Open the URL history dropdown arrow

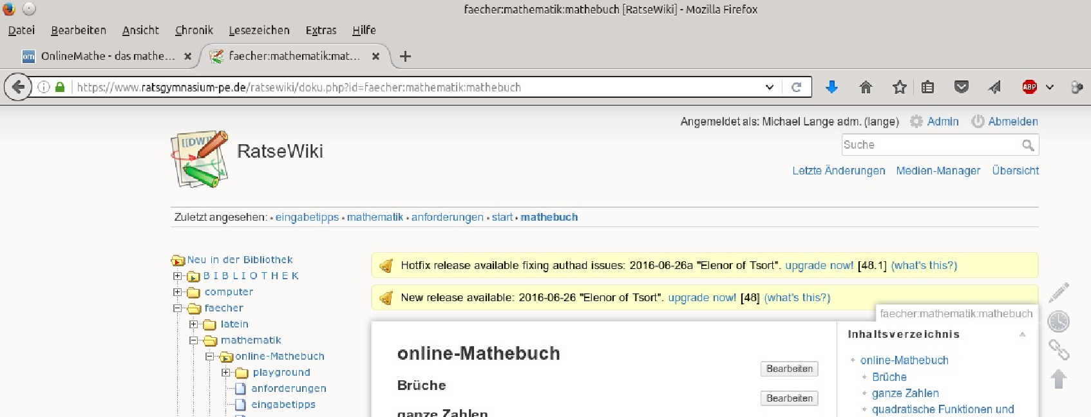[x=769, y=87]
